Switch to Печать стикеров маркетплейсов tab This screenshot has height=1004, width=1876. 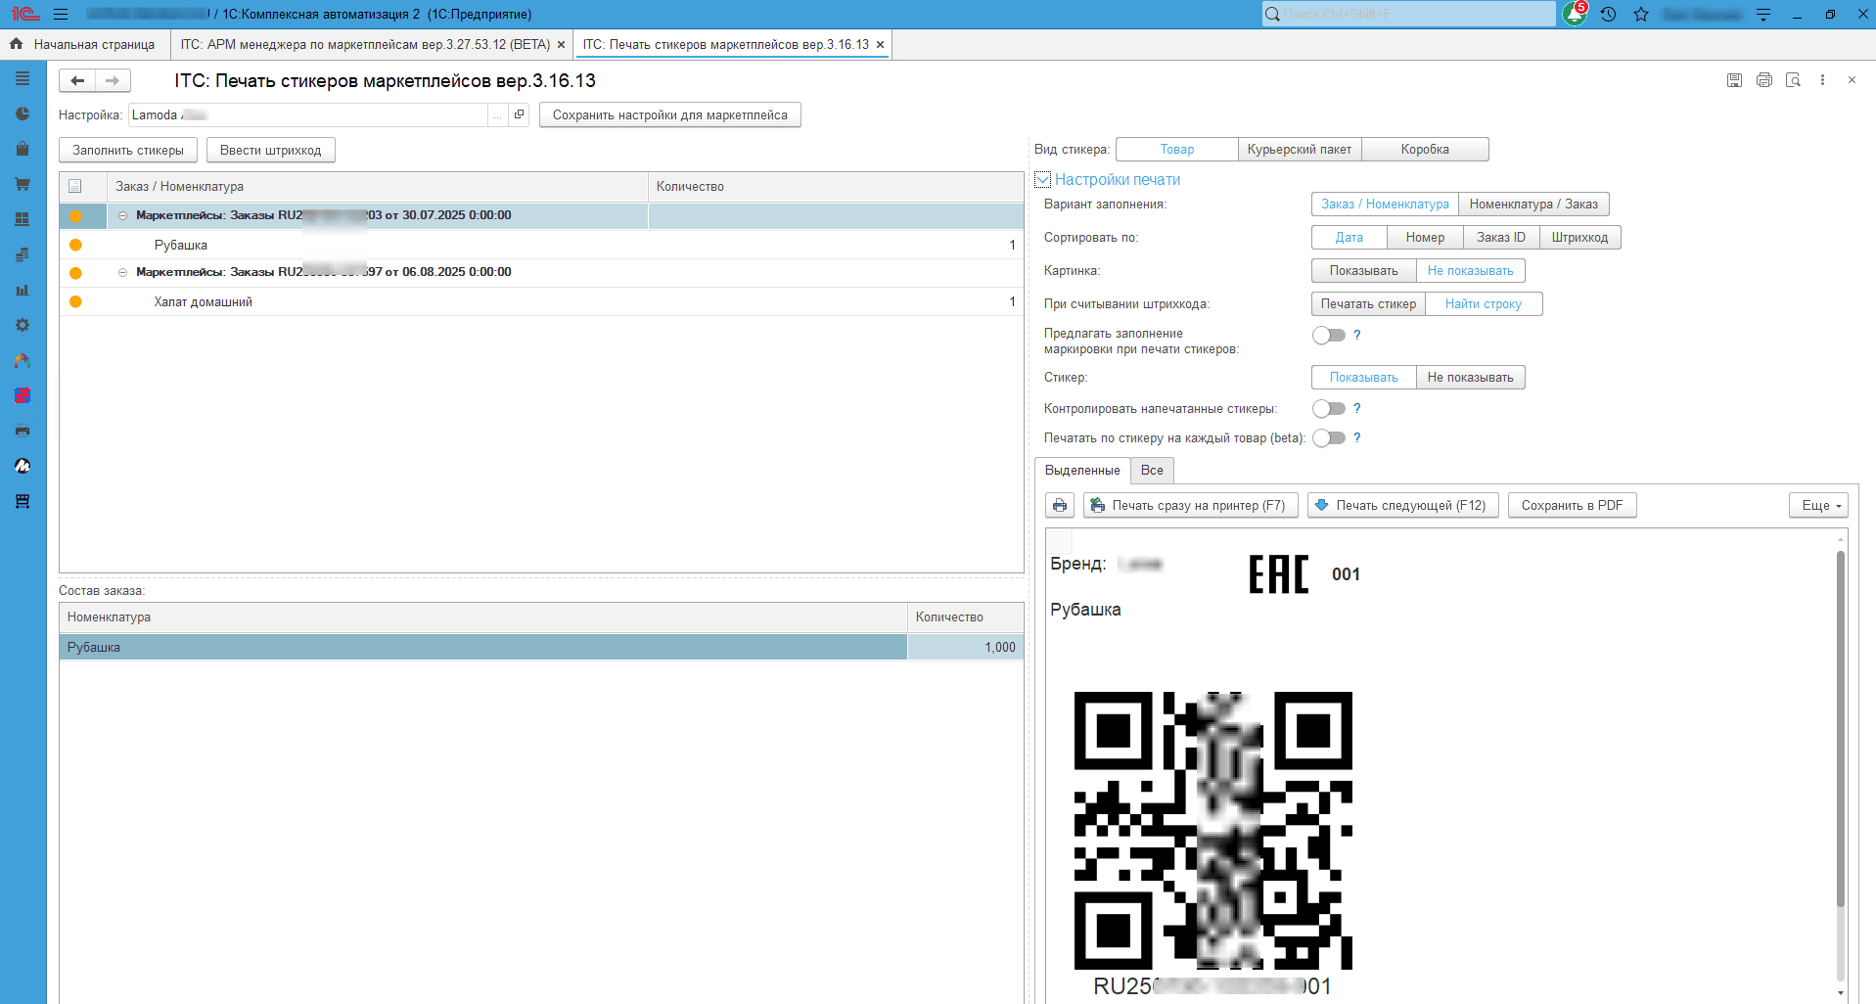725,44
